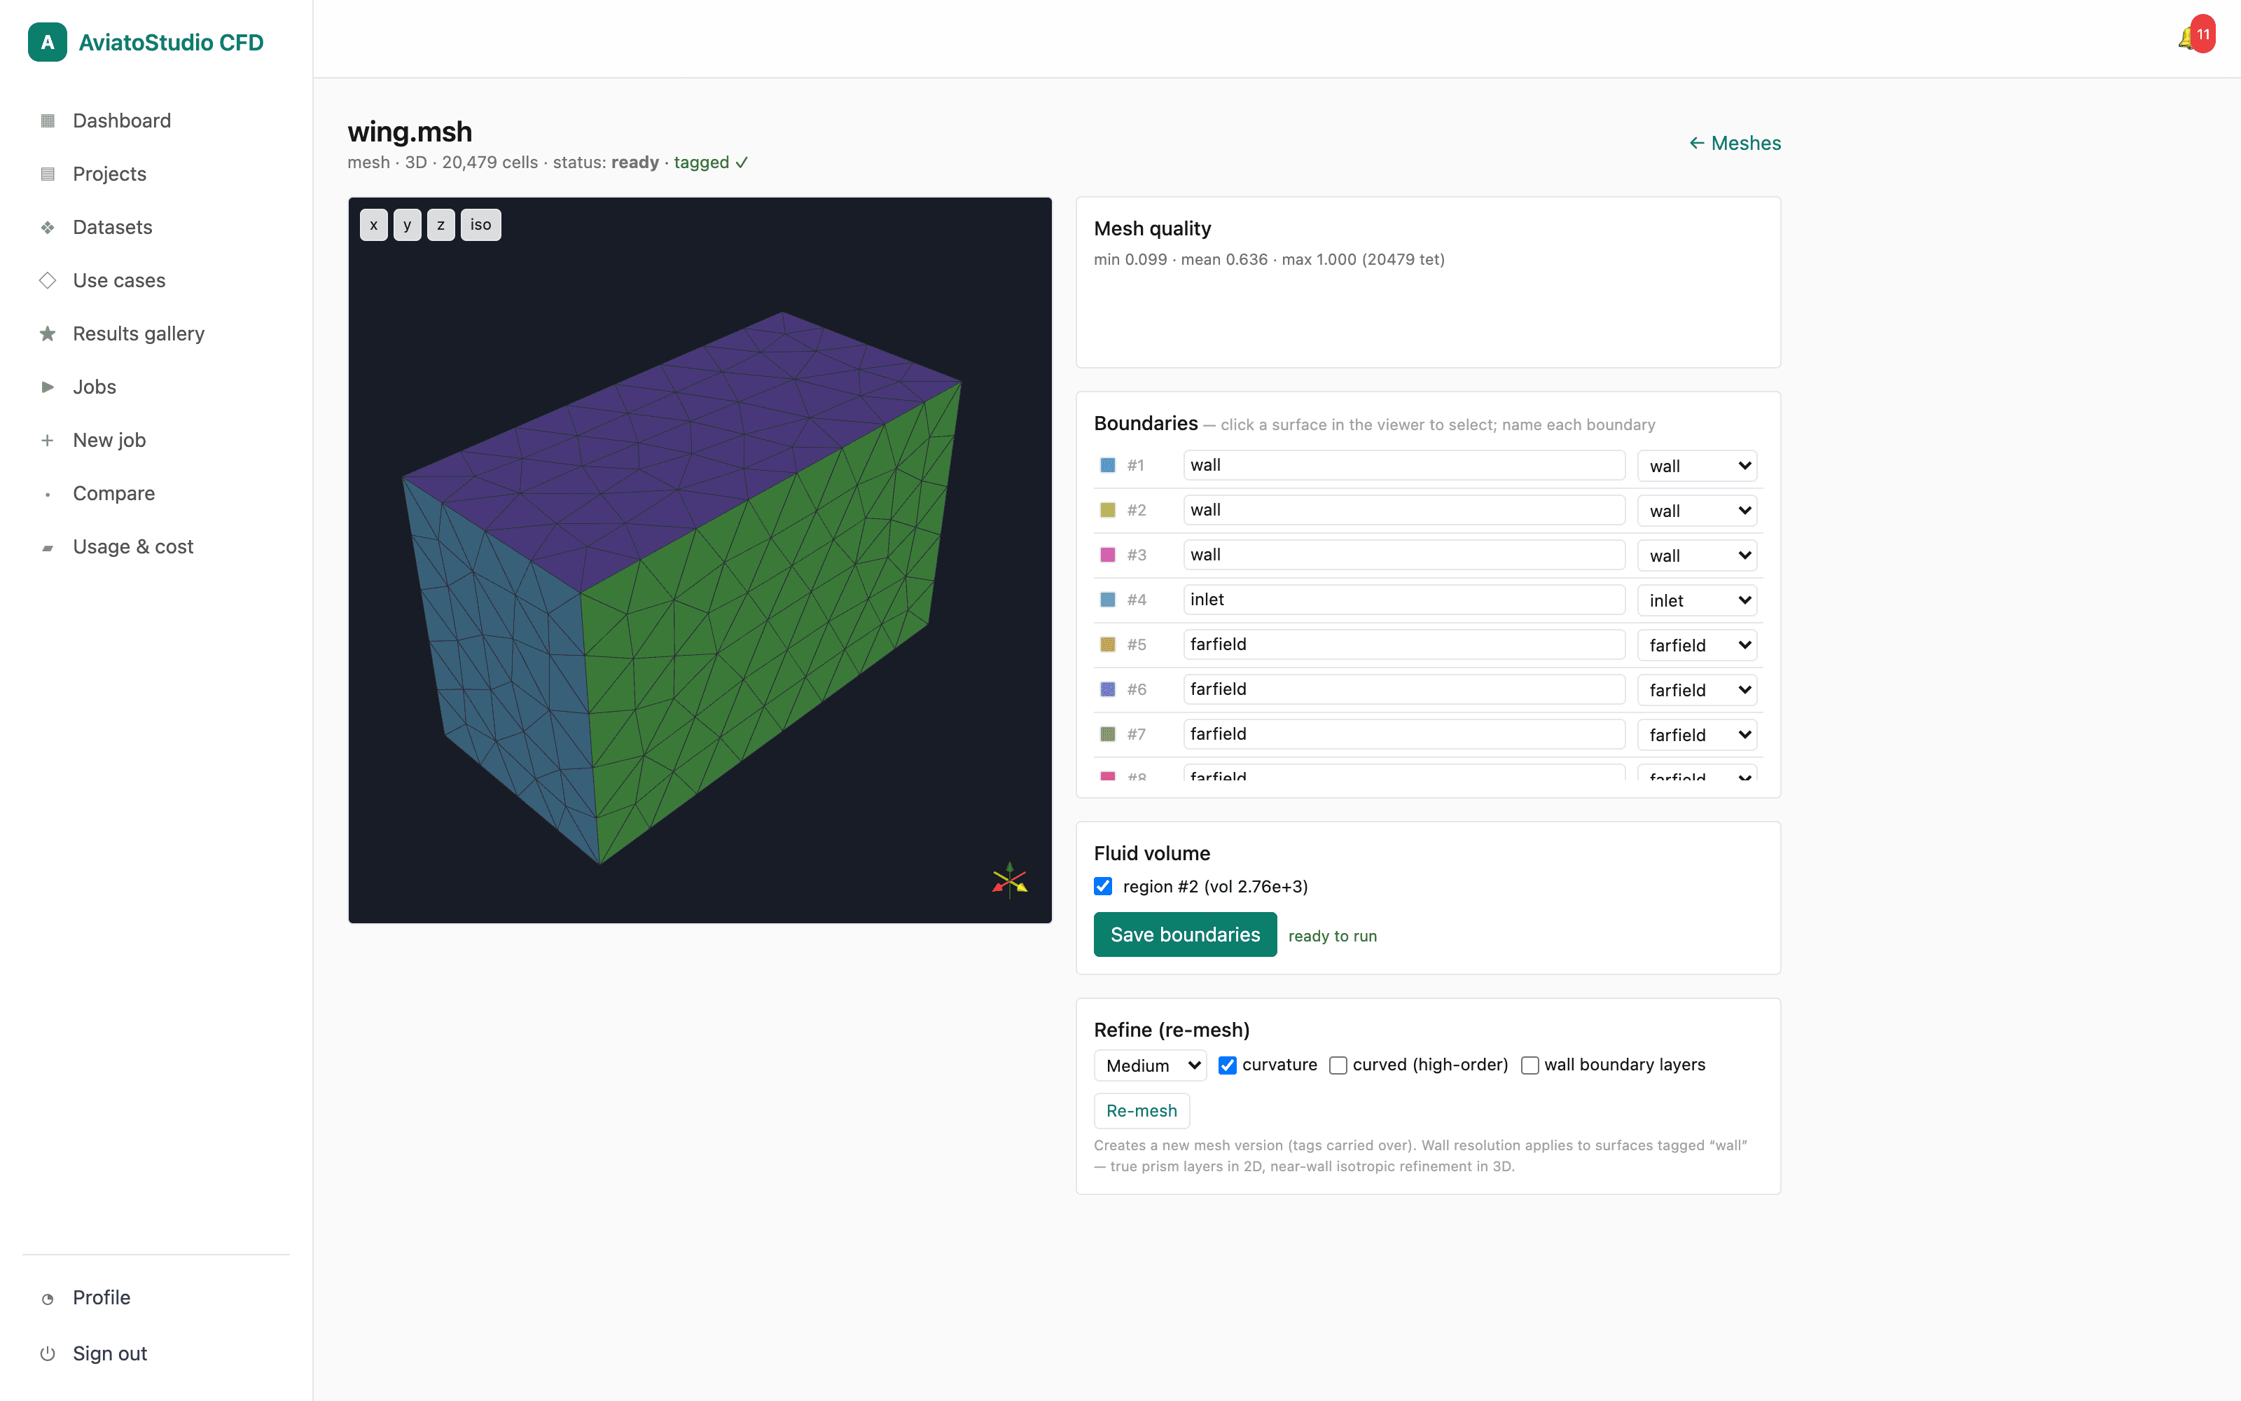The height and width of the screenshot is (1401, 2241).
Task: Click the Save boundaries button
Action: point(1186,935)
